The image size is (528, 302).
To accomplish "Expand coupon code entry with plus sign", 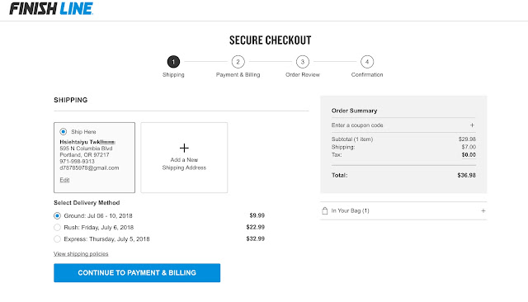I will tap(472, 125).
